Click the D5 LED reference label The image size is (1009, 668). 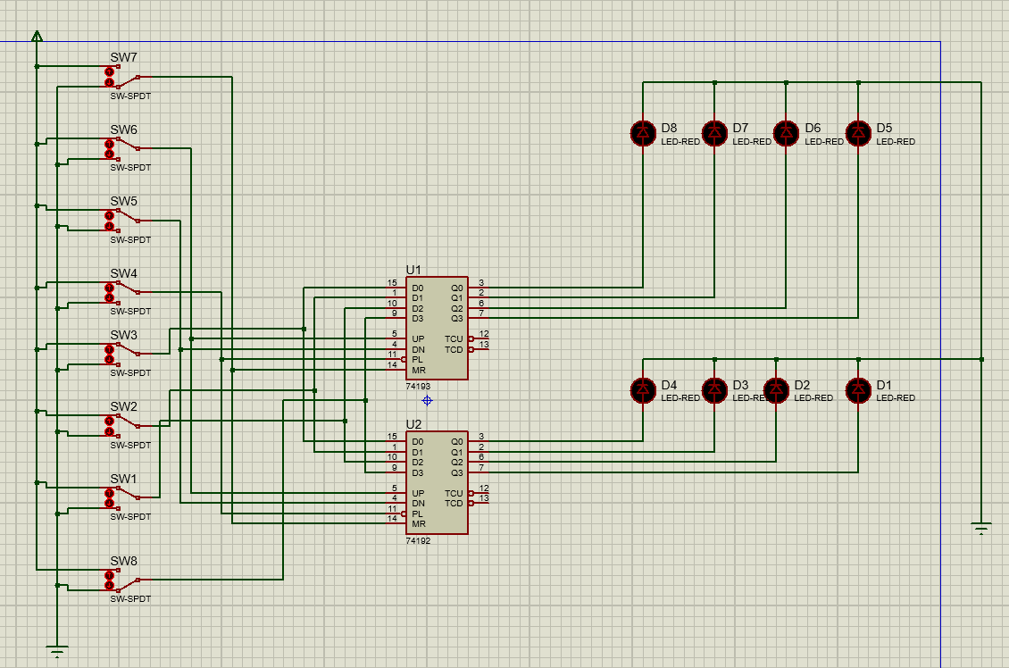(x=884, y=128)
